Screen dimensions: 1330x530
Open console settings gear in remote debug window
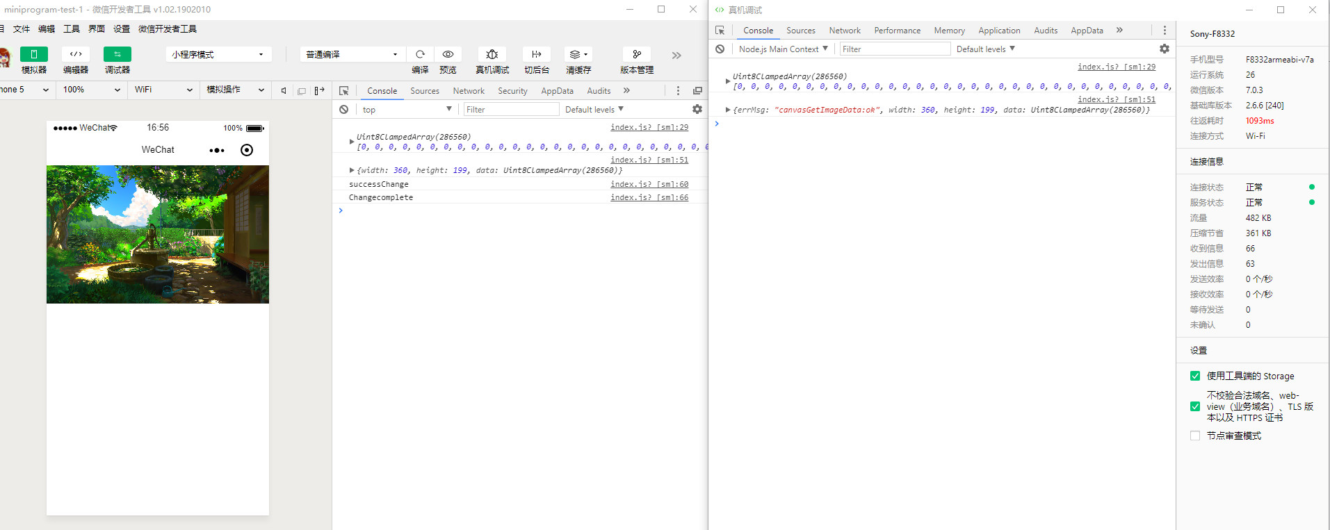[x=1165, y=49]
